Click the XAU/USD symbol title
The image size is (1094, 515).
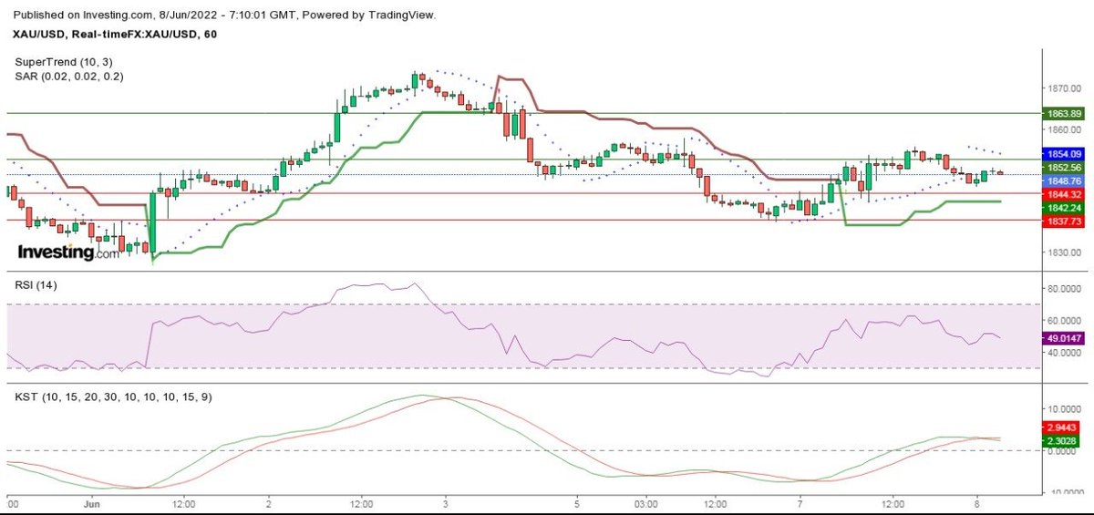114,34
